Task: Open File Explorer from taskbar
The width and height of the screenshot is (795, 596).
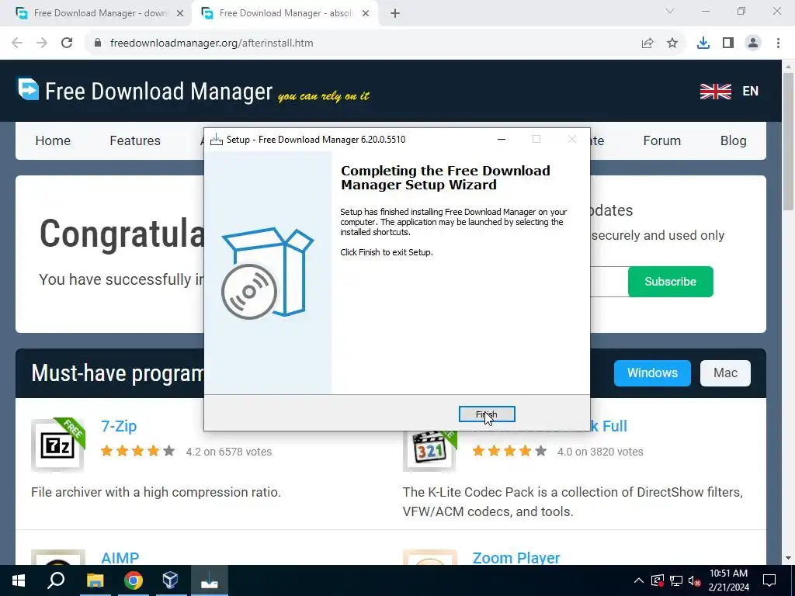Action: click(95, 580)
